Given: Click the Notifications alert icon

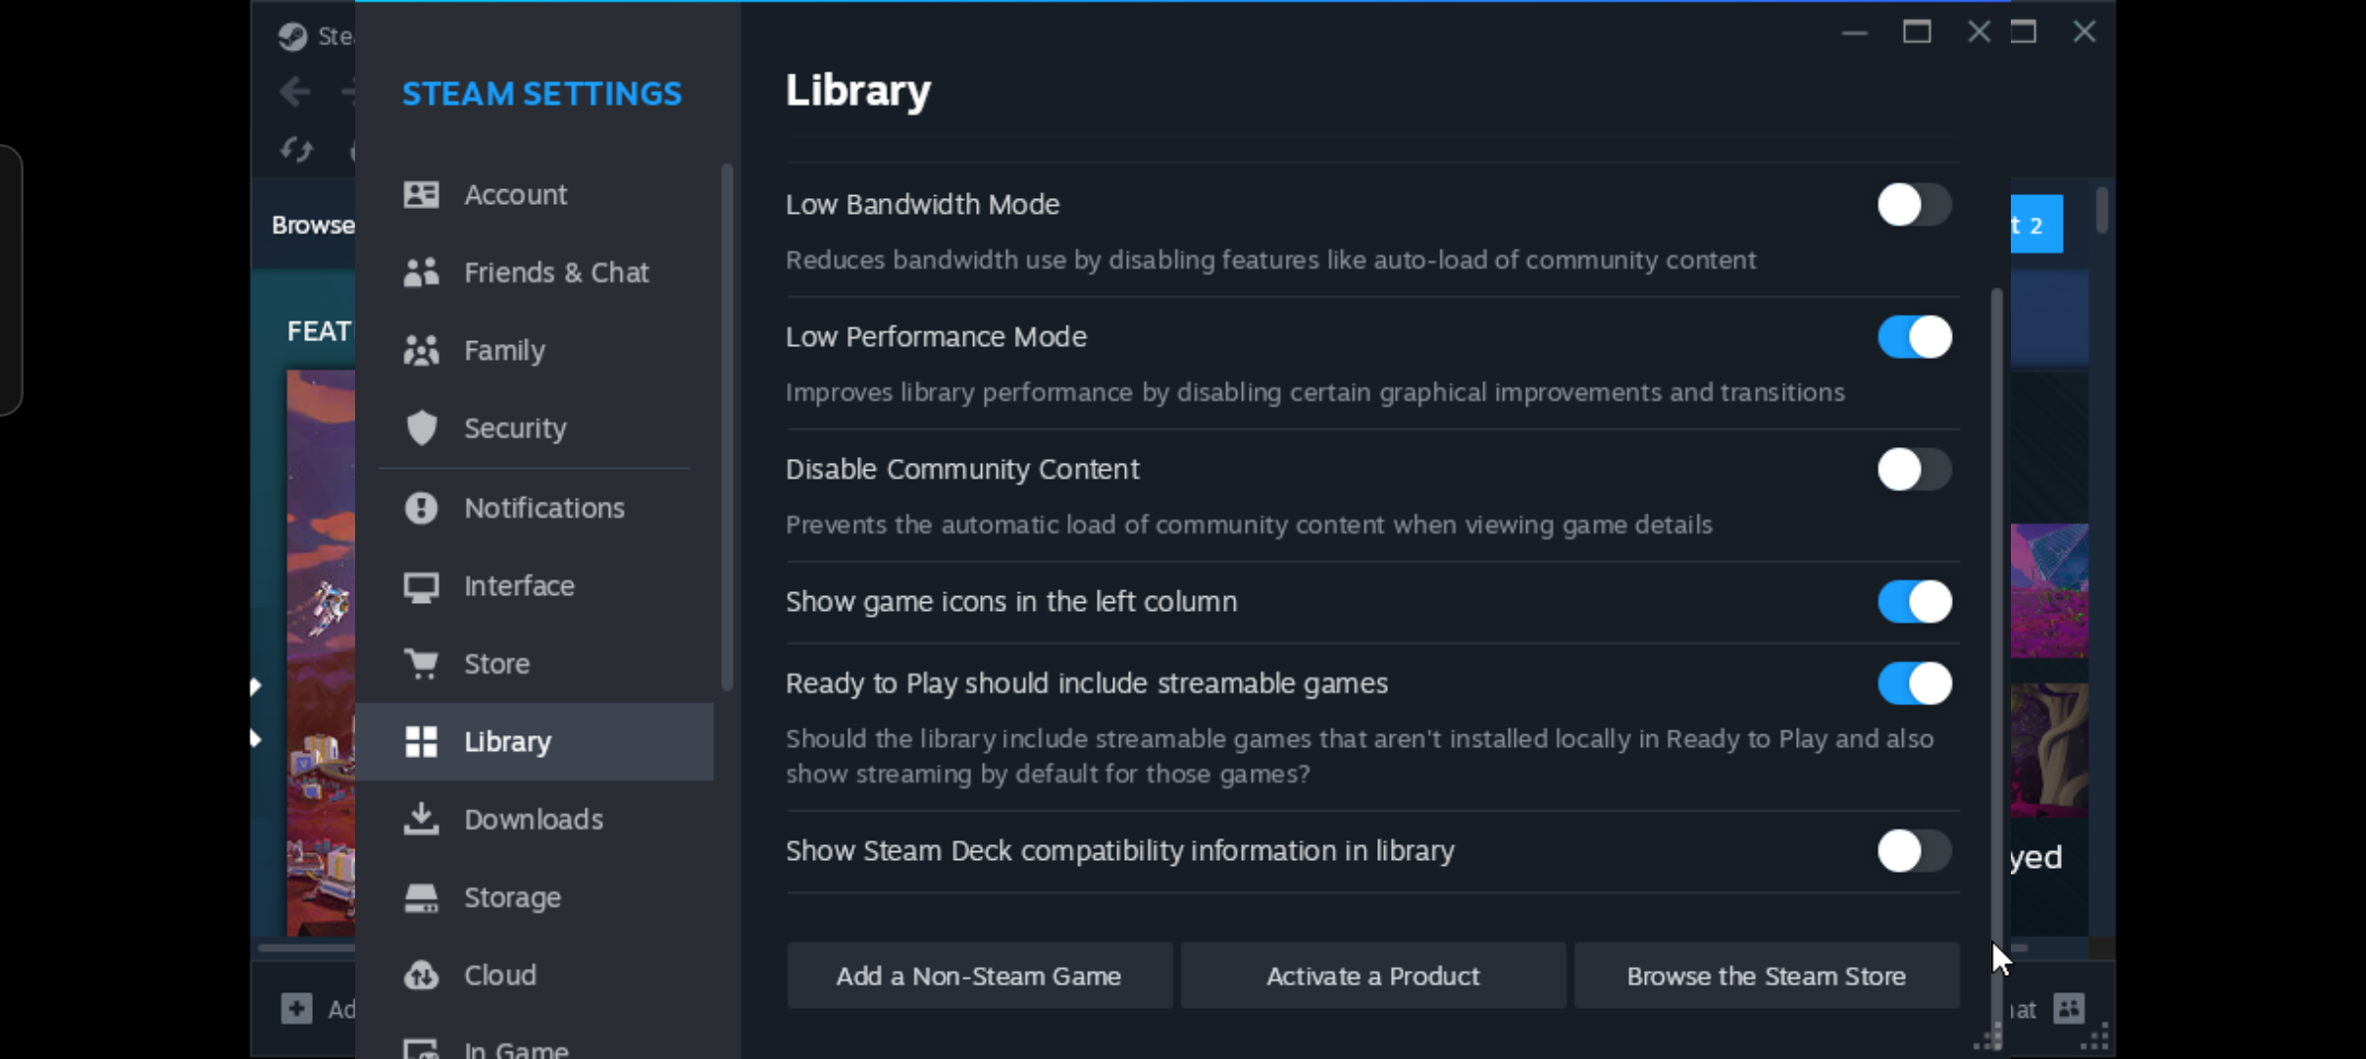Looking at the screenshot, I should click(x=421, y=508).
